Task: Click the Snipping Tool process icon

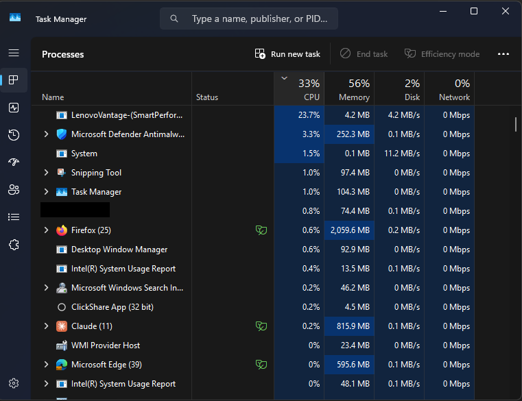Action: [62, 173]
